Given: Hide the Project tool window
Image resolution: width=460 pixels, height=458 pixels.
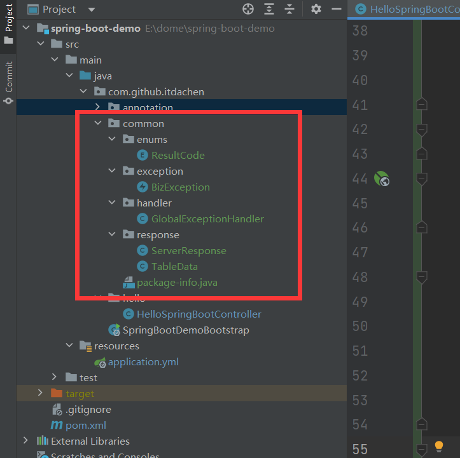Looking at the screenshot, I should click(336, 10).
